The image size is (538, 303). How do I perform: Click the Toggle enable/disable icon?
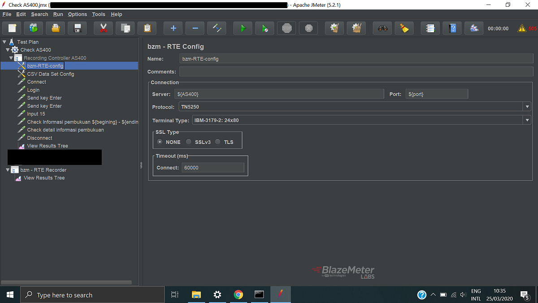point(217,28)
